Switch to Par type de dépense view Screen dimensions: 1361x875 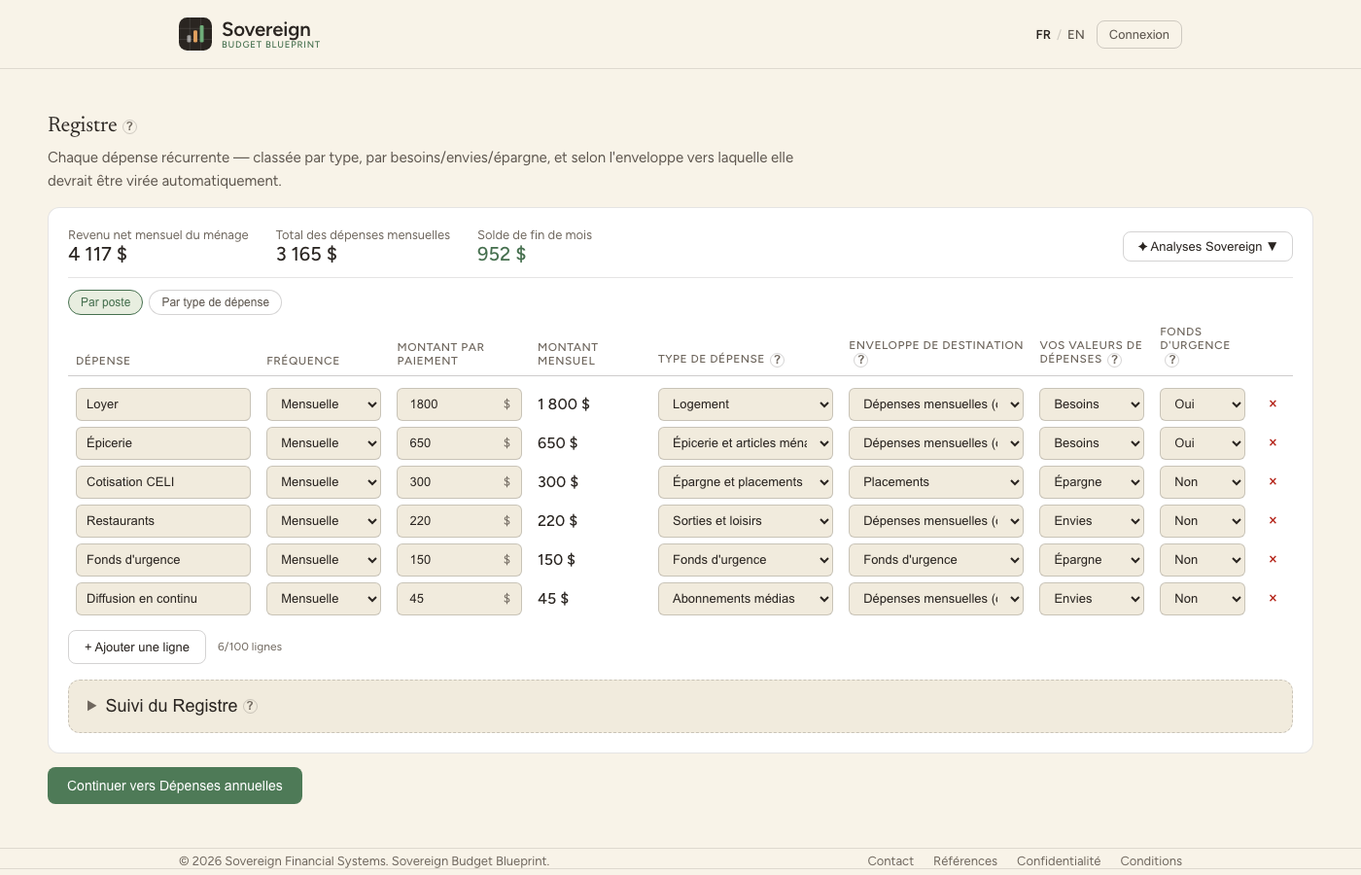coord(215,302)
